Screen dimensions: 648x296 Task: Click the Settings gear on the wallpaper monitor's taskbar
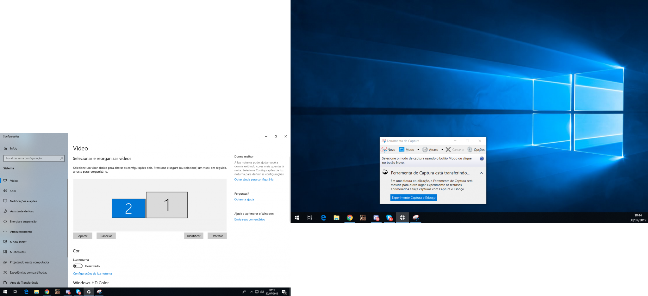402,218
